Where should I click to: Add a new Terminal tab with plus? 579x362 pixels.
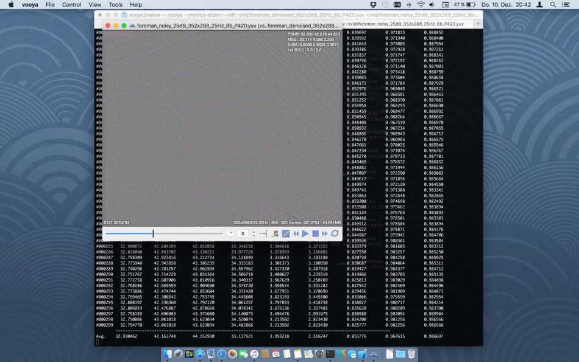(x=478, y=24)
